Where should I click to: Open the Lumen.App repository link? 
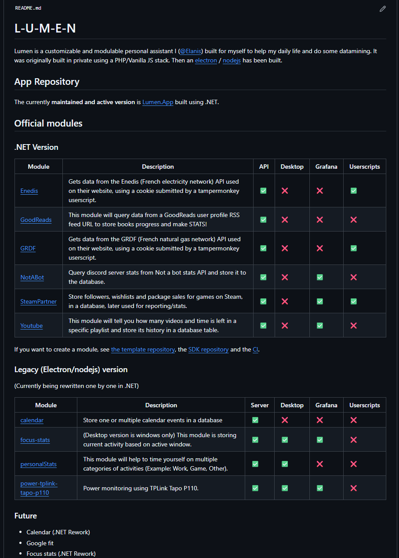pyautogui.click(x=158, y=102)
